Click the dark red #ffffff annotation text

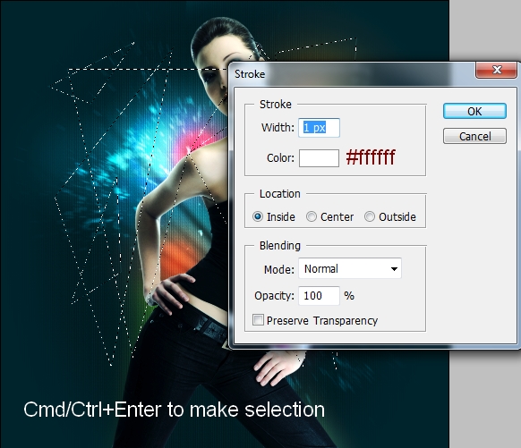click(x=371, y=157)
